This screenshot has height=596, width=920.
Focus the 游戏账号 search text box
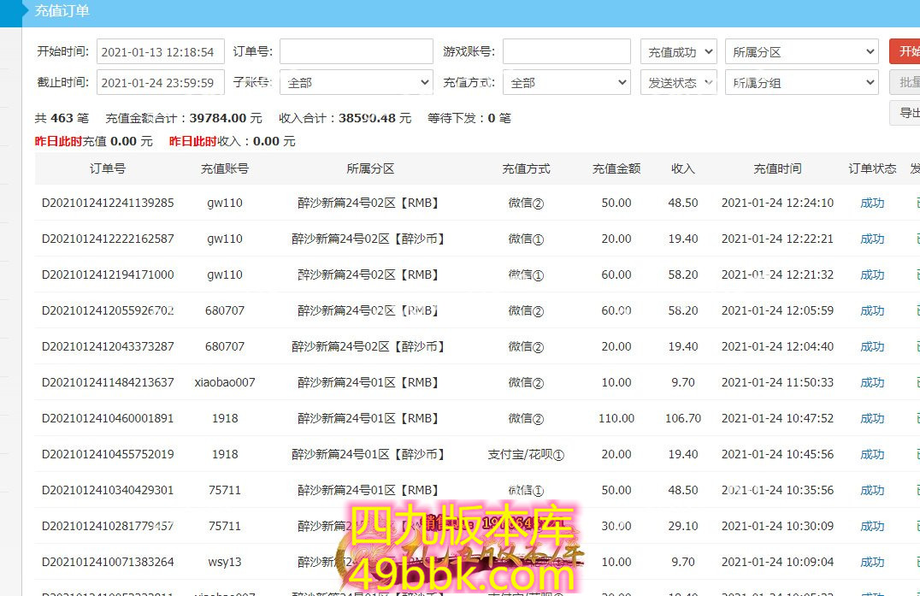click(x=566, y=51)
